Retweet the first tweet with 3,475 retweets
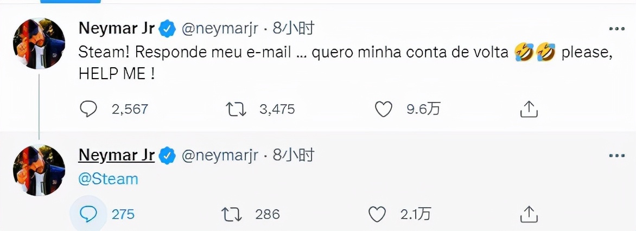636x231 pixels. [236, 110]
